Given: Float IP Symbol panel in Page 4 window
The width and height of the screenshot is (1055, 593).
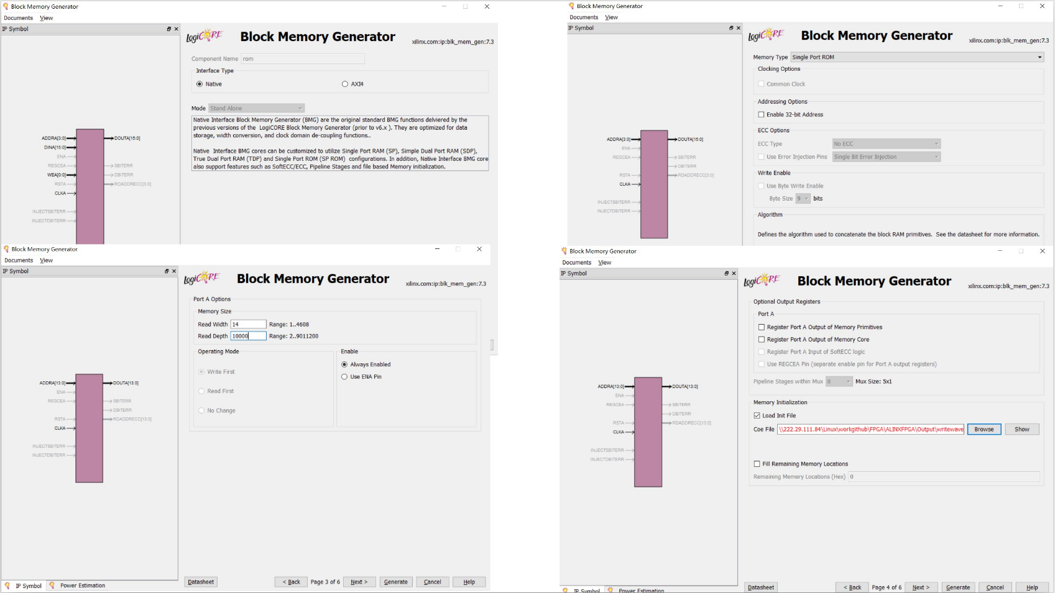Looking at the screenshot, I should [x=726, y=273].
